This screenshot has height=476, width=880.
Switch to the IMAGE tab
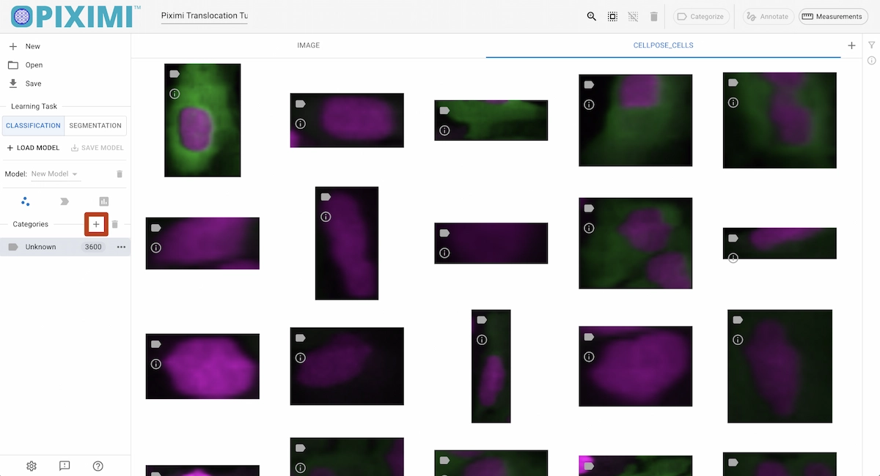click(308, 45)
